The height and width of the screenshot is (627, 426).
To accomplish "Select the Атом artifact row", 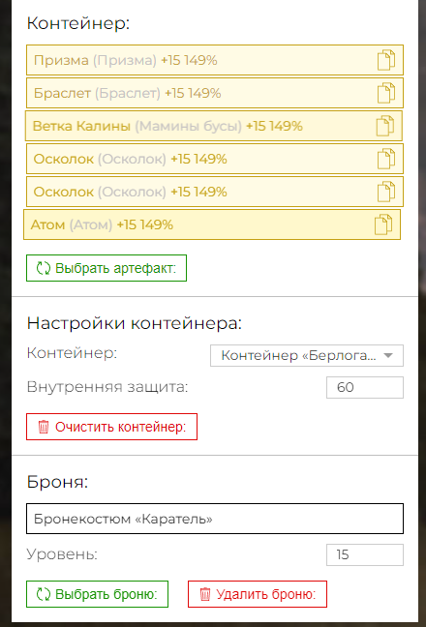I will (x=212, y=224).
